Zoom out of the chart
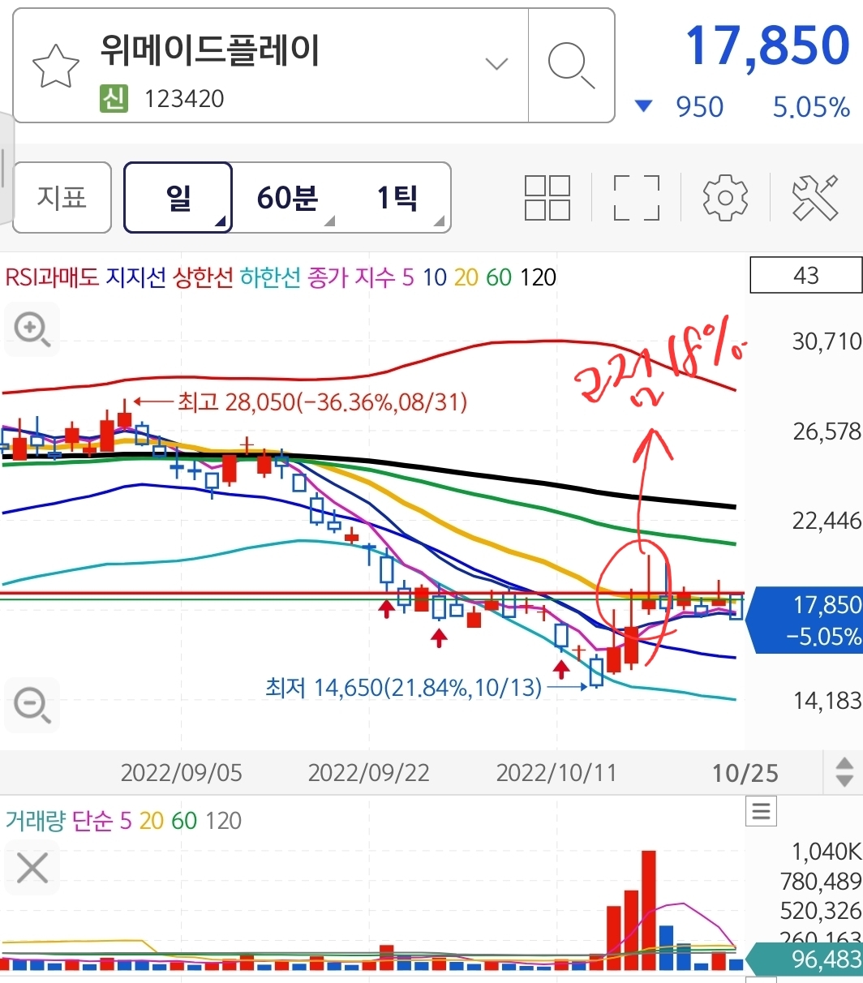Image resolution: width=863 pixels, height=983 pixels. 33,704
